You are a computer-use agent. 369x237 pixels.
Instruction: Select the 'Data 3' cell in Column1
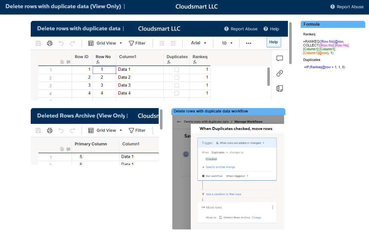click(x=140, y=85)
